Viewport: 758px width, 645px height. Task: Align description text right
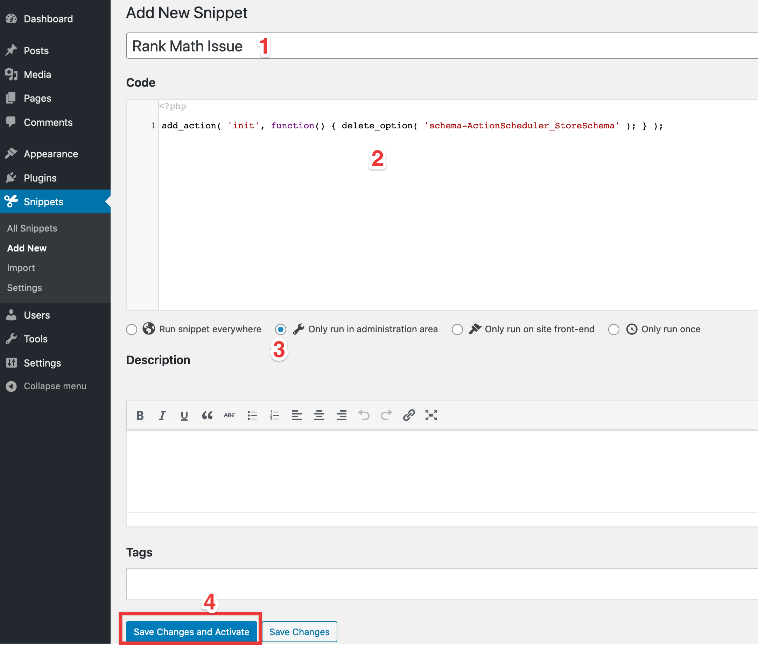click(341, 416)
